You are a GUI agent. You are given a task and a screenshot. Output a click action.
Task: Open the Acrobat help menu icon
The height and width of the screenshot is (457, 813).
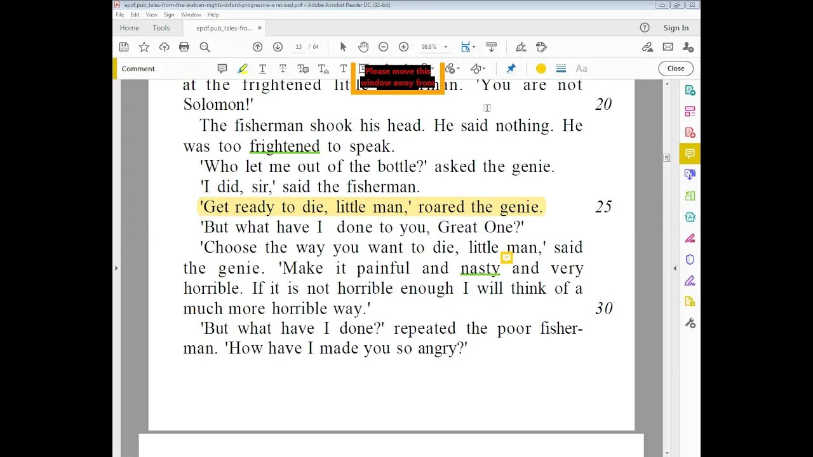click(645, 28)
